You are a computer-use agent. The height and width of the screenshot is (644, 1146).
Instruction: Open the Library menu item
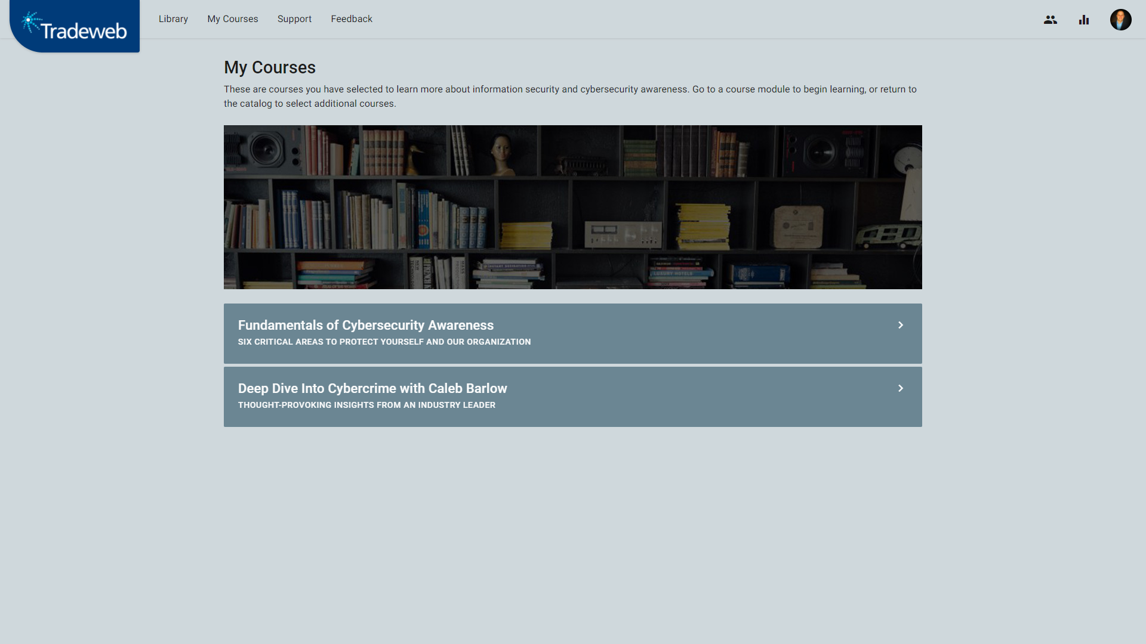173,19
